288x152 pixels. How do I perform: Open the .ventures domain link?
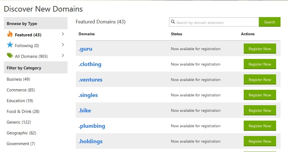click(90, 80)
